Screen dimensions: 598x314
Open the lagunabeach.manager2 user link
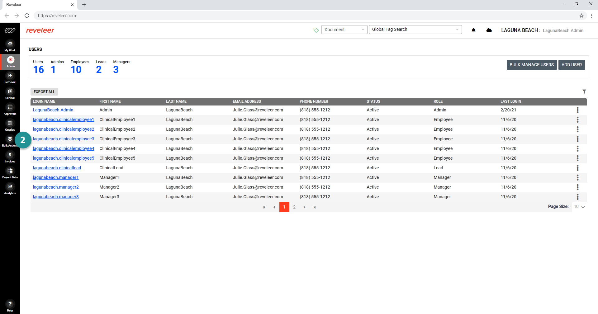(x=56, y=187)
